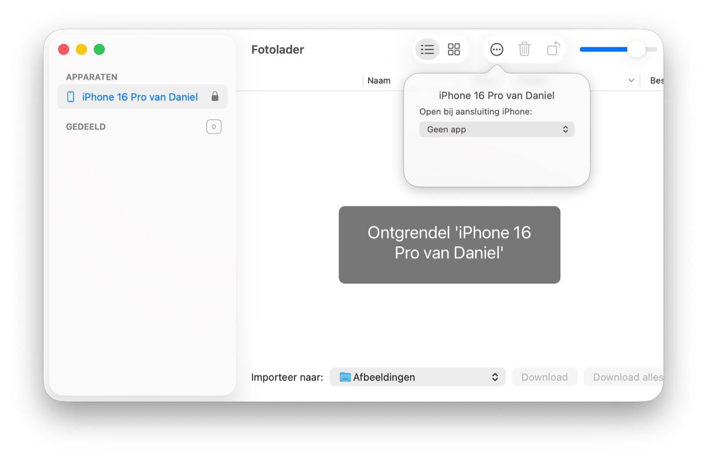
Task: Click the Fotolader window title
Action: tap(277, 50)
